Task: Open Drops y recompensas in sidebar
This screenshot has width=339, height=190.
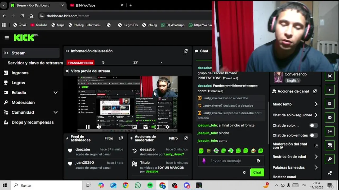Action: tap(33, 122)
